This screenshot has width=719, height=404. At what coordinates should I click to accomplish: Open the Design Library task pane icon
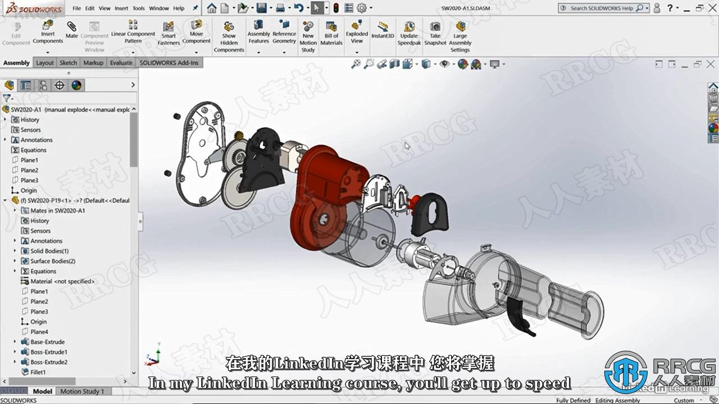(713, 98)
